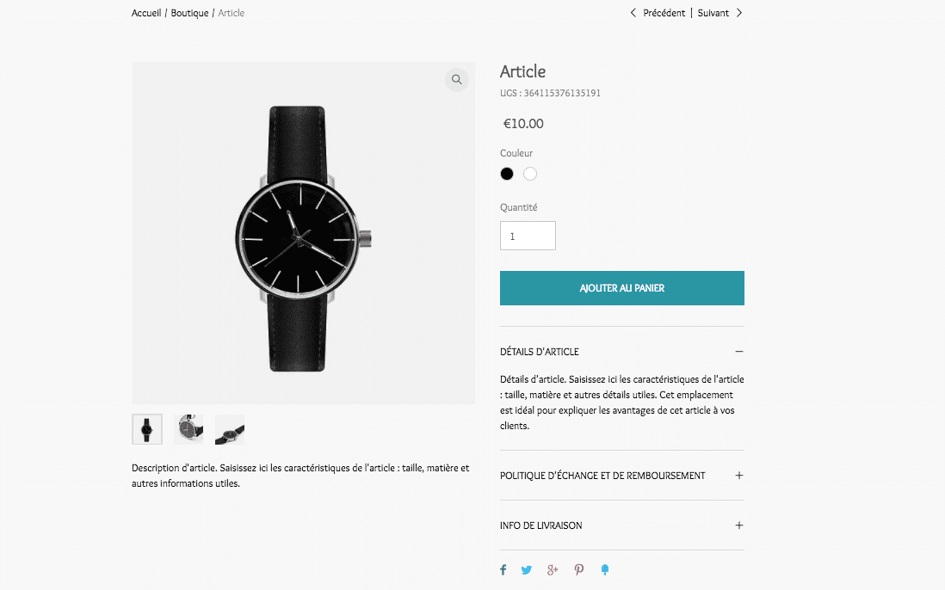The width and height of the screenshot is (945, 590).
Task: Click the blue popsicle-shaped share icon
Action: (x=605, y=569)
